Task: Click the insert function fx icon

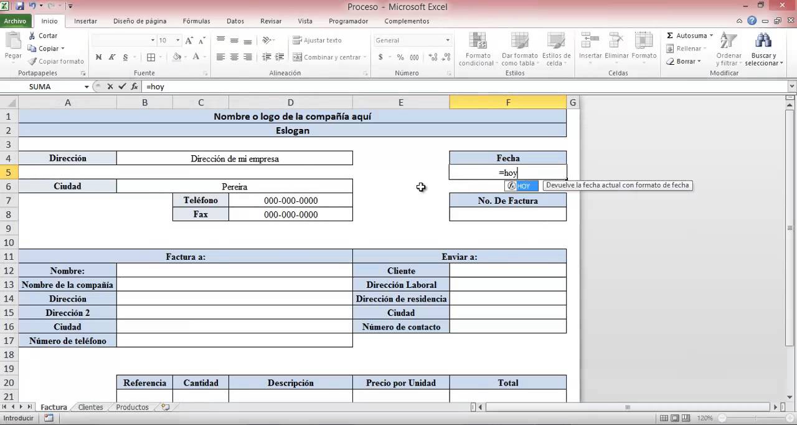Action: point(134,87)
